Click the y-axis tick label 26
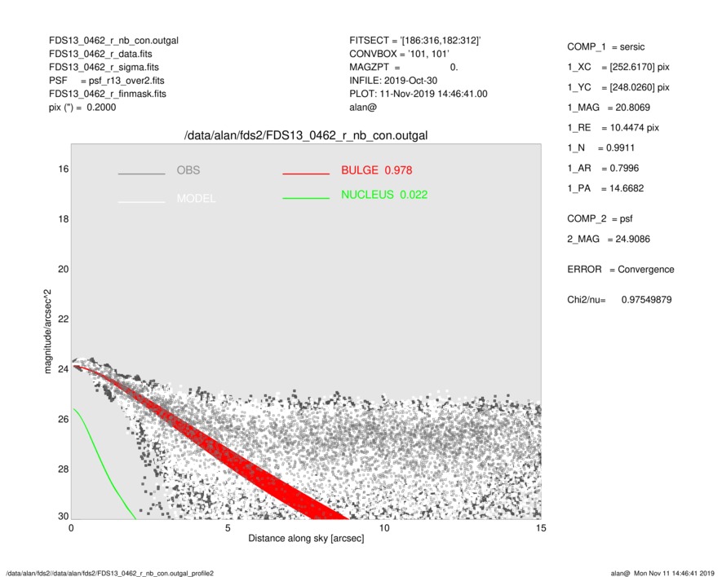This screenshot has height=577, width=722. point(64,419)
